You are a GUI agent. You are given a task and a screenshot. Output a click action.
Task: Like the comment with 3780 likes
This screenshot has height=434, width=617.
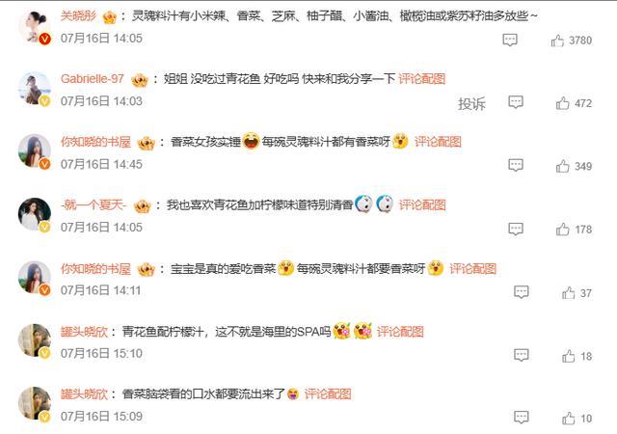557,41
